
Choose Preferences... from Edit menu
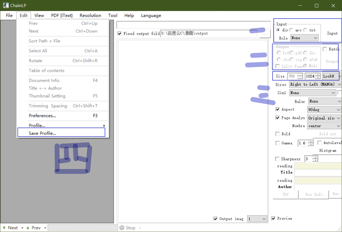63,116
